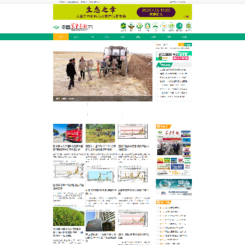Viewport: 245px width, 245px height.
Task: Click the solid teal round badge icon in header
Action: point(179,26)
